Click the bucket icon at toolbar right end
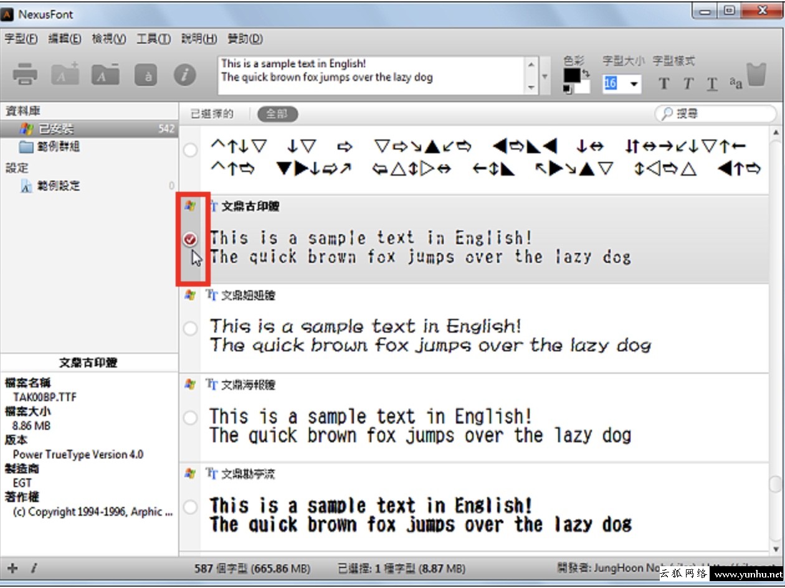The image size is (785, 588). (x=756, y=75)
